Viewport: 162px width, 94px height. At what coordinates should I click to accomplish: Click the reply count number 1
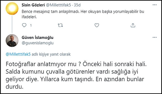point(31,25)
